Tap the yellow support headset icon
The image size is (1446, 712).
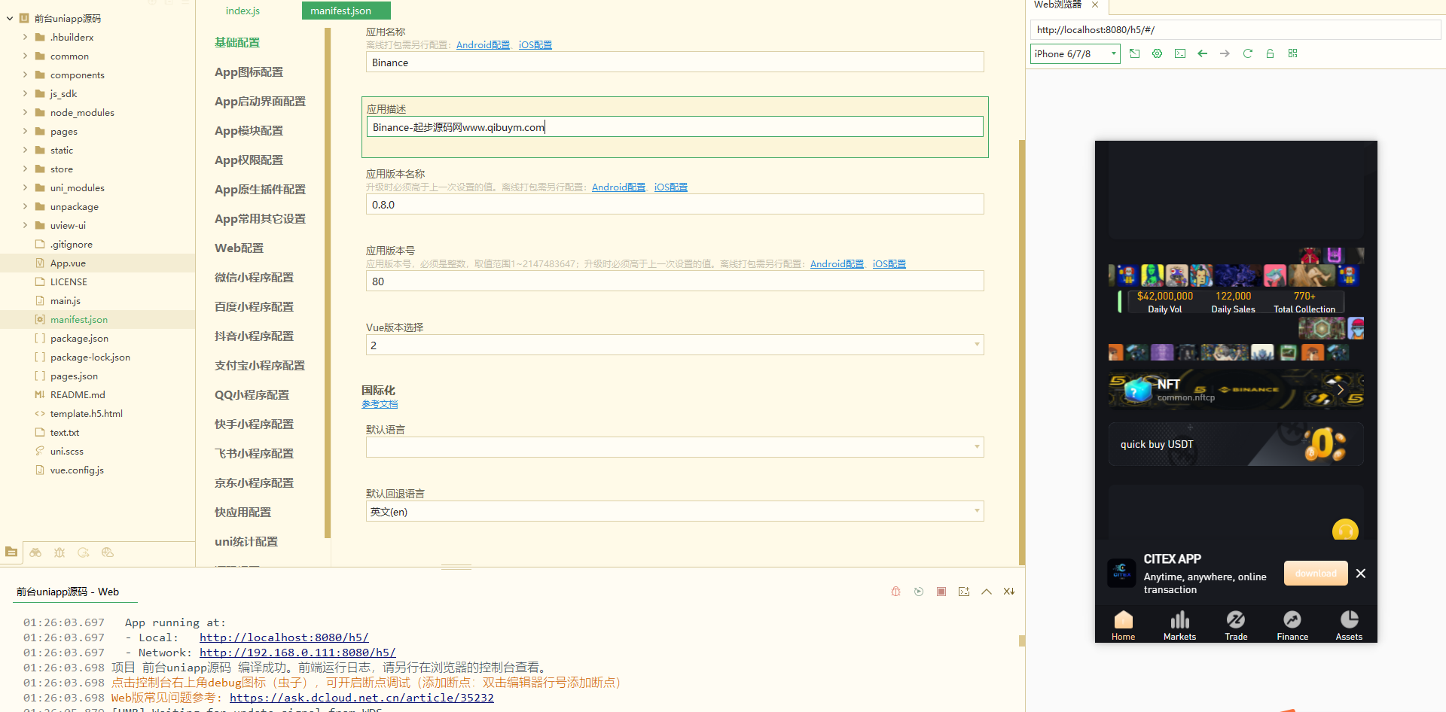coord(1345,530)
